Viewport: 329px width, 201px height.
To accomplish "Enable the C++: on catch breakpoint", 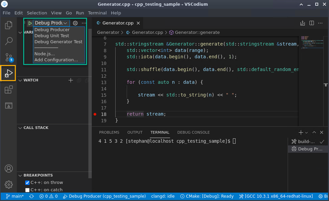I will point(27,190).
